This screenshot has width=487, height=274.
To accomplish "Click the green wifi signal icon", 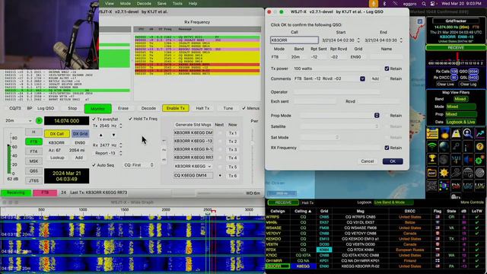I will 432,147.
